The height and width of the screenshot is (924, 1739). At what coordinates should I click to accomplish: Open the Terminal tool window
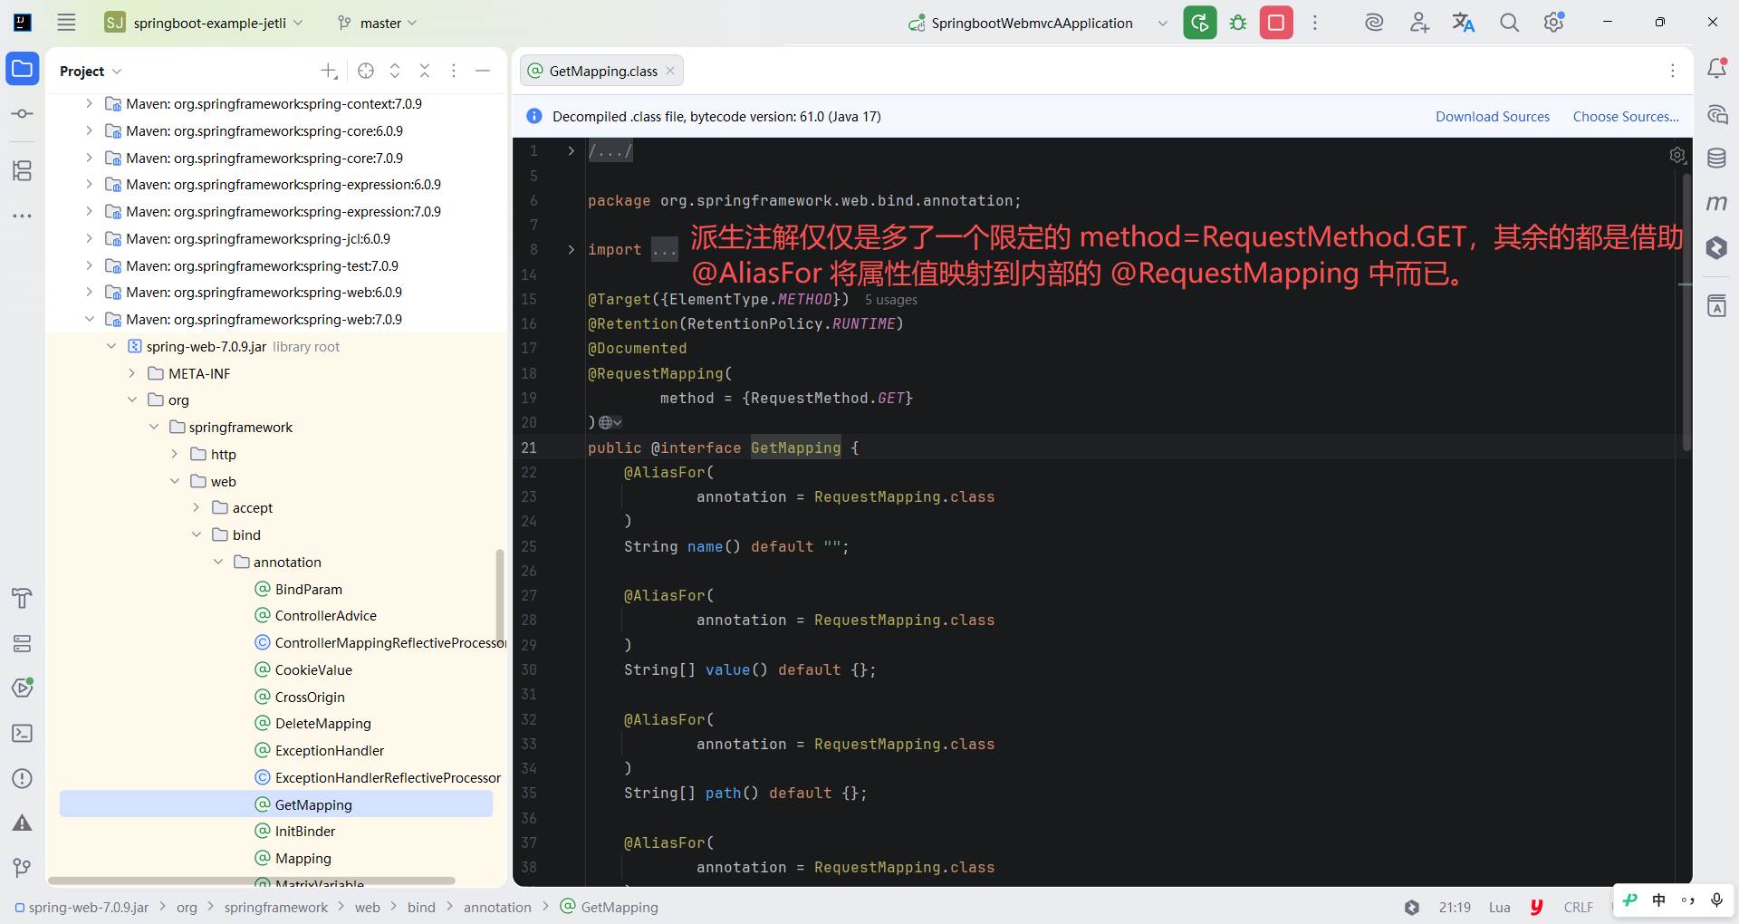pyautogui.click(x=23, y=733)
